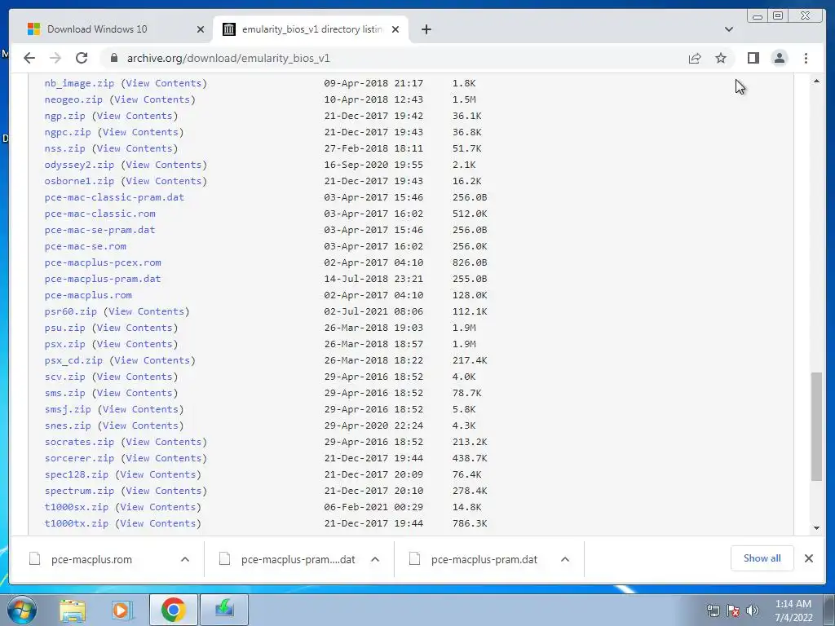Image resolution: width=835 pixels, height=626 pixels.
Task: Reload the archive.org page
Action: tap(82, 58)
